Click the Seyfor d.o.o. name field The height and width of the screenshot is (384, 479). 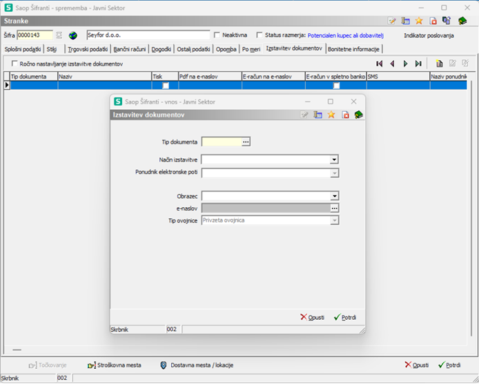[148, 35]
